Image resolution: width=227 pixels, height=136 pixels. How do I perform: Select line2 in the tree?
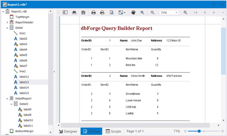(22, 71)
